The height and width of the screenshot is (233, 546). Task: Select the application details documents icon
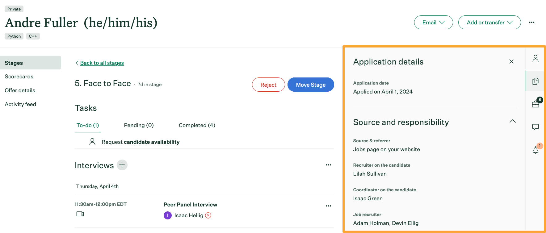[535, 81]
